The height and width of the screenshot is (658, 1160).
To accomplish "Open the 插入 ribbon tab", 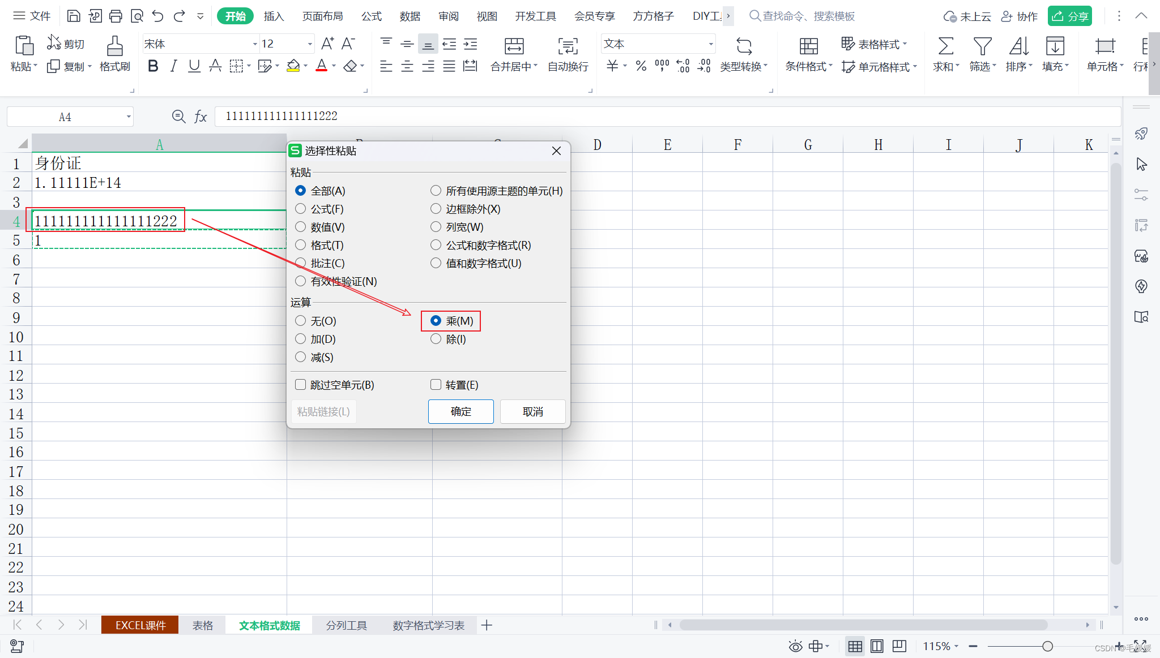I will pyautogui.click(x=274, y=16).
